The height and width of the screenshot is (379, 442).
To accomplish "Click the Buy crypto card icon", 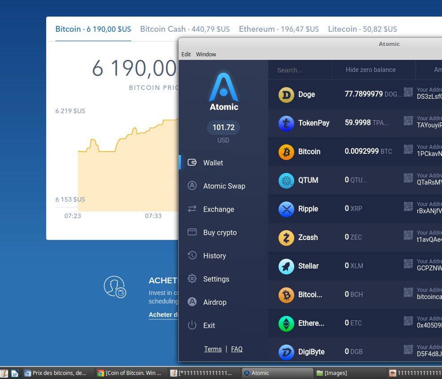I will pyautogui.click(x=192, y=232).
